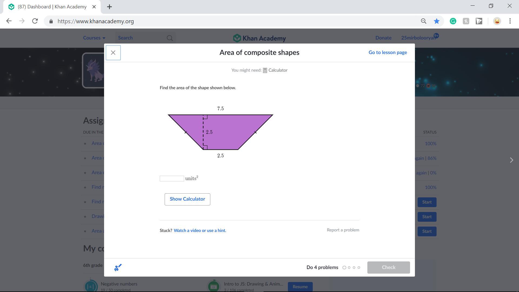Click the Calculator icon near 'You might need'
The height and width of the screenshot is (292, 519).
265,70
